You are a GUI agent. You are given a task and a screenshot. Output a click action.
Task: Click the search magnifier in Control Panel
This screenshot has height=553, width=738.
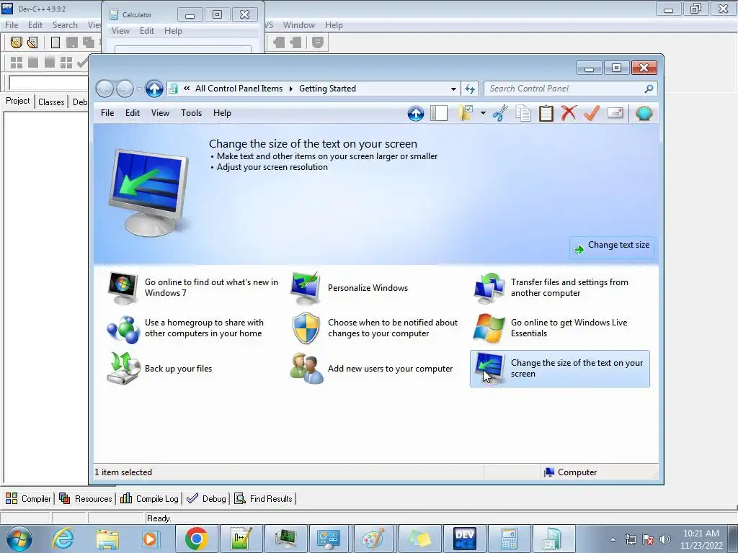pos(649,89)
